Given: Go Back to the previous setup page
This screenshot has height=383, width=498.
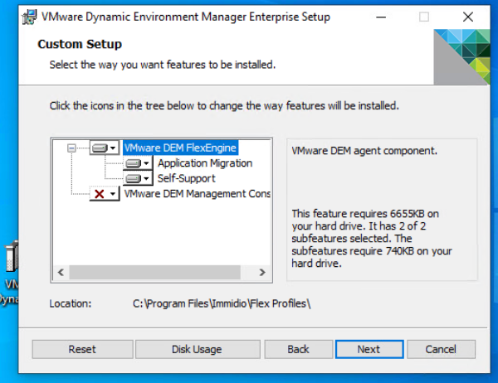Looking at the screenshot, I should click(299, 349).
